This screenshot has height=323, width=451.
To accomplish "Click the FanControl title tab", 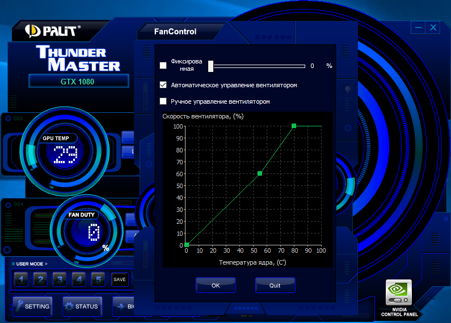I will point(175,32).
